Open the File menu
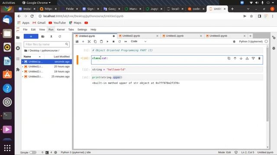The image size is (277, 155). pyautogui.click(x=25, y=30)
